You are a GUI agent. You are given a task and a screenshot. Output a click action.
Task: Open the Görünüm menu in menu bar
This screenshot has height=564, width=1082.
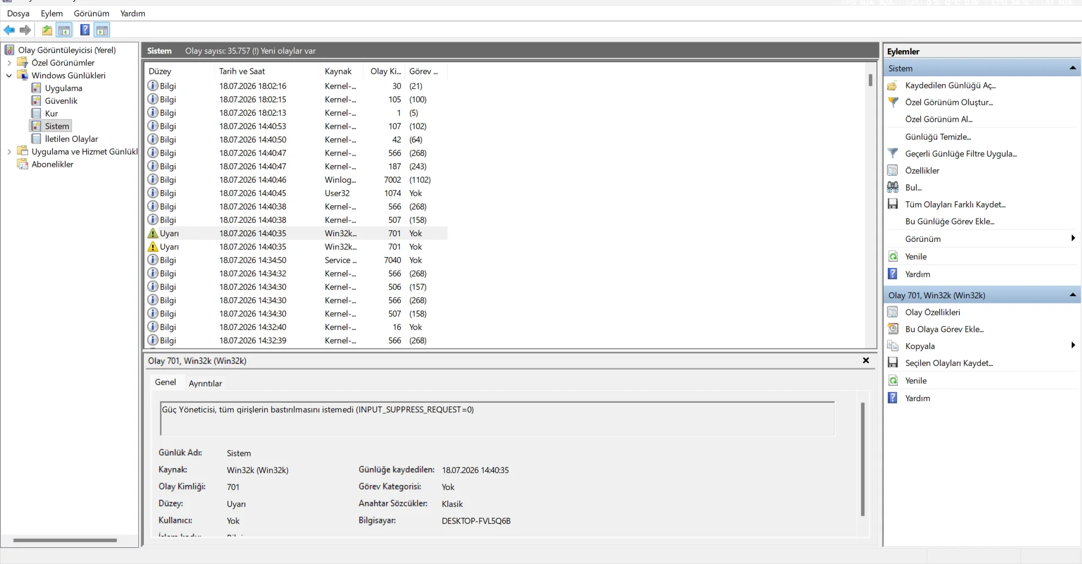91,14
